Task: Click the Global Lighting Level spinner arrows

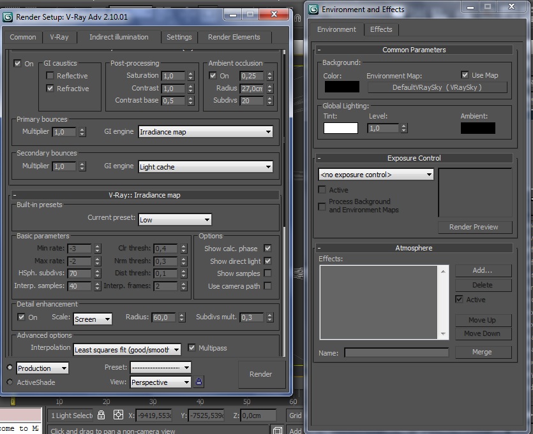Action: tap(403, 128)
